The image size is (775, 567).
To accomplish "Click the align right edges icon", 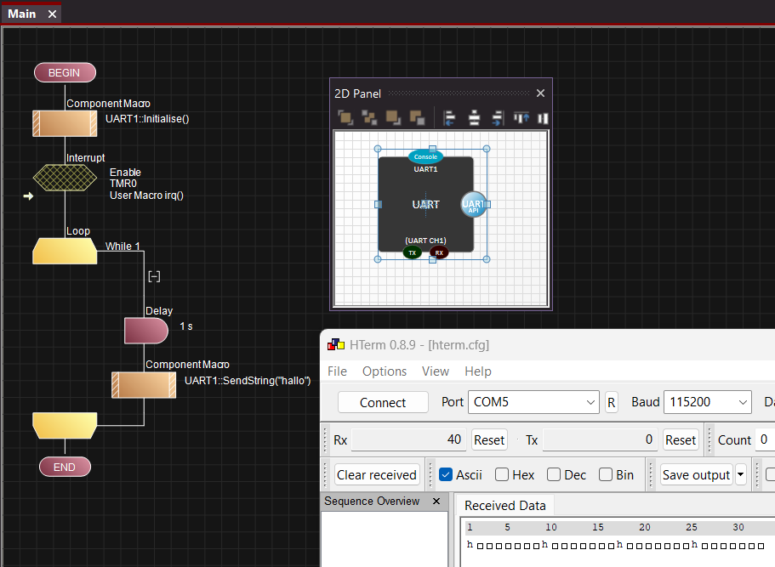I will click(499, 118).
